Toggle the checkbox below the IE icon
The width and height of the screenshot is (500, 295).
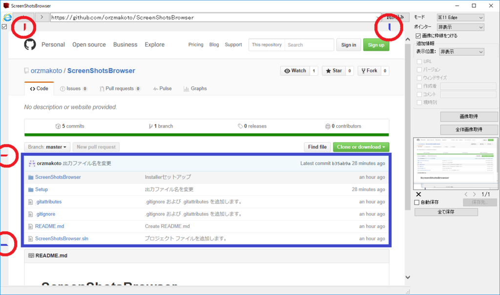[4, 26]
